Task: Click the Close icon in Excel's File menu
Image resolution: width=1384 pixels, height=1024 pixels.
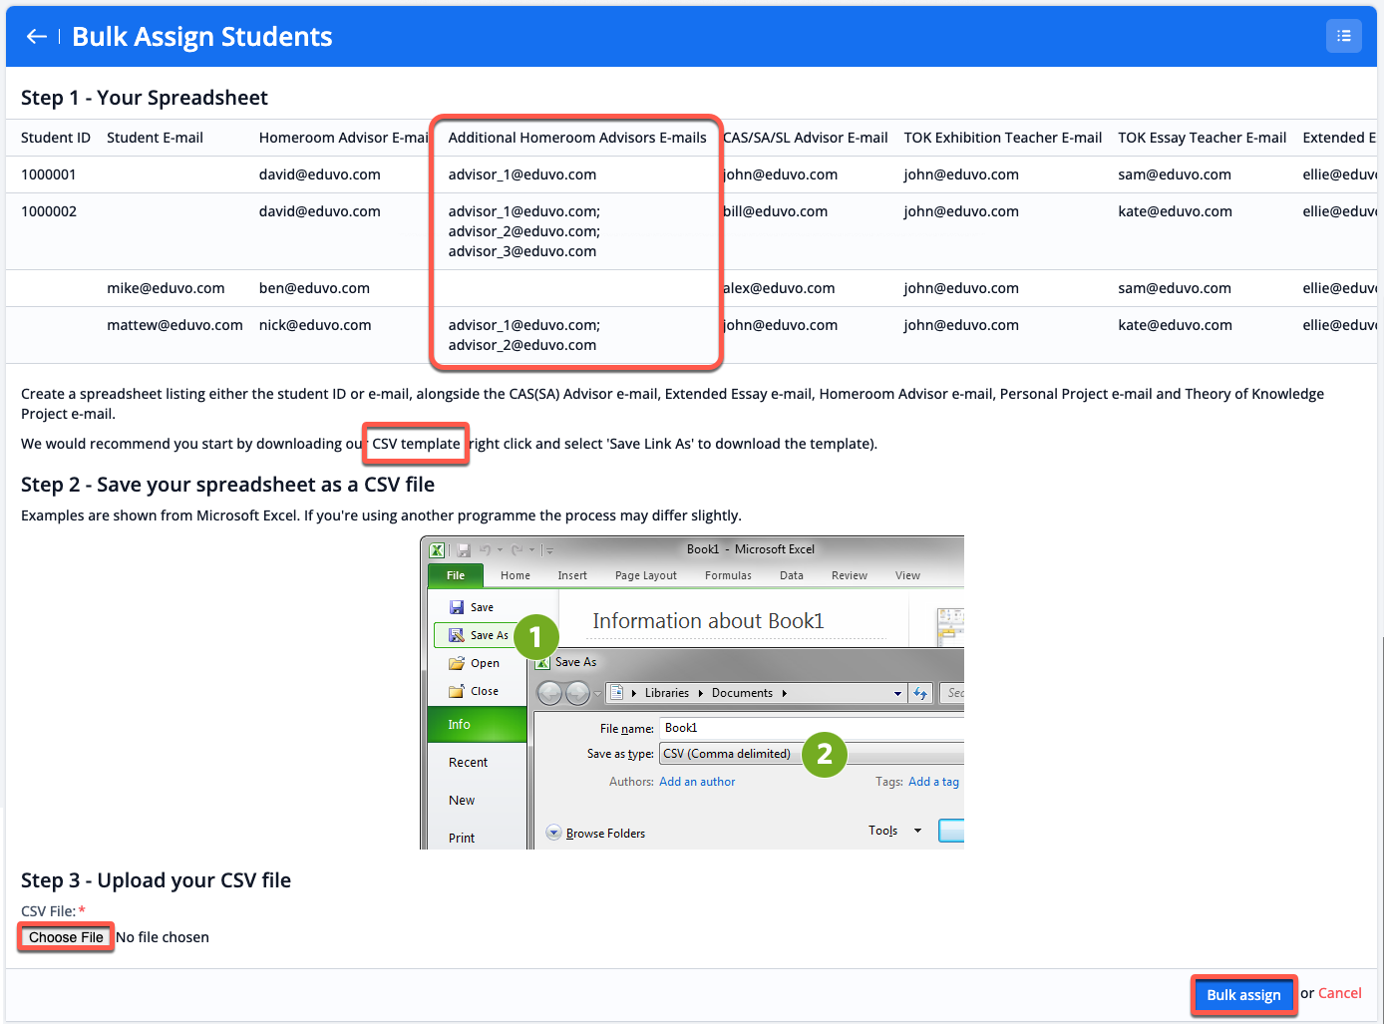Action: tap(457, 691)
